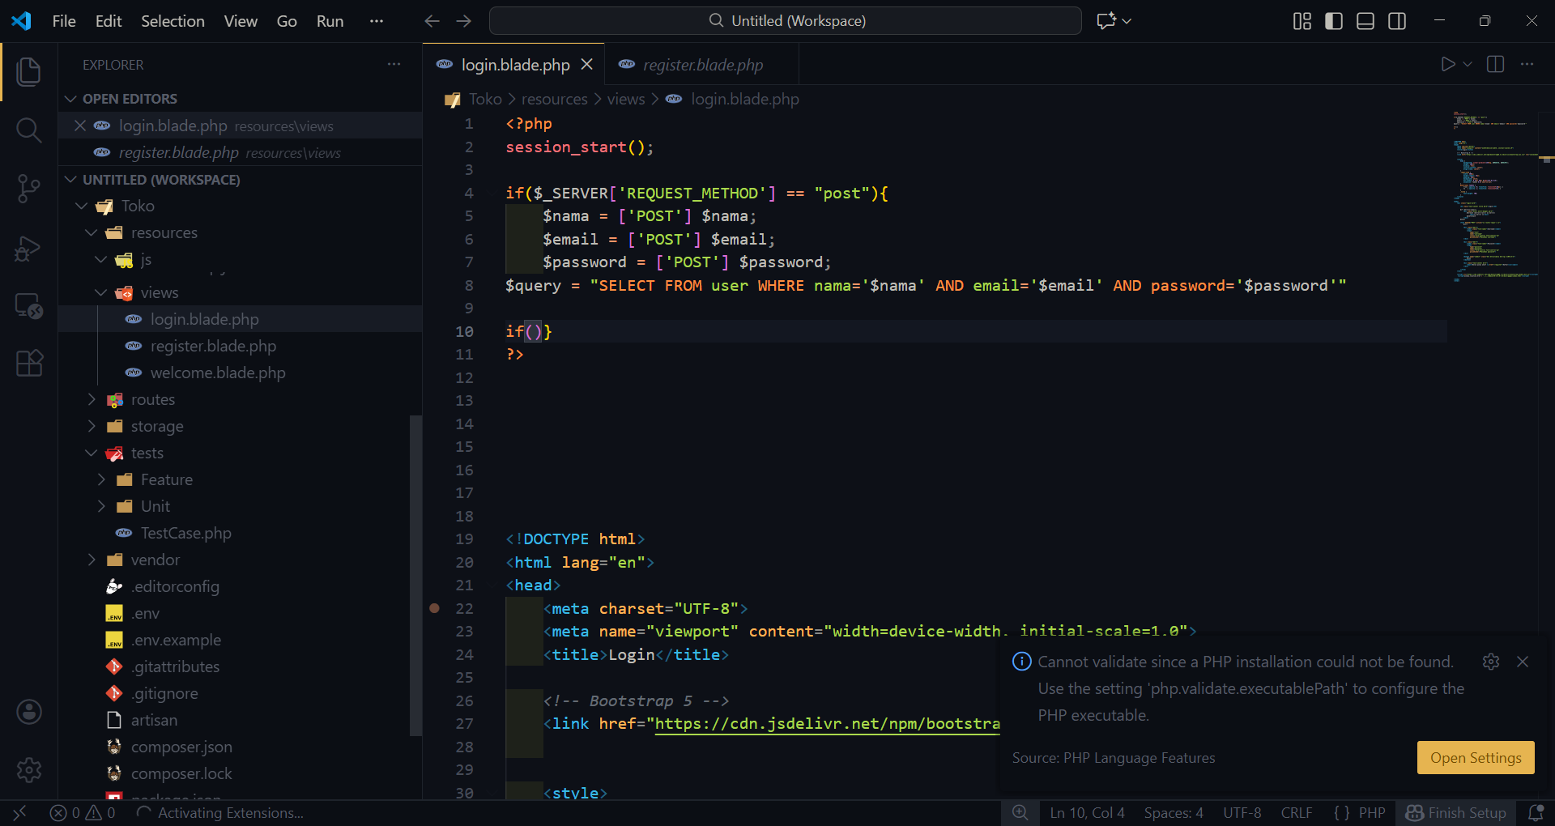This screenshot has width=1555, height=826.
Task: Open composer.json file
Action: pos(181,747)
